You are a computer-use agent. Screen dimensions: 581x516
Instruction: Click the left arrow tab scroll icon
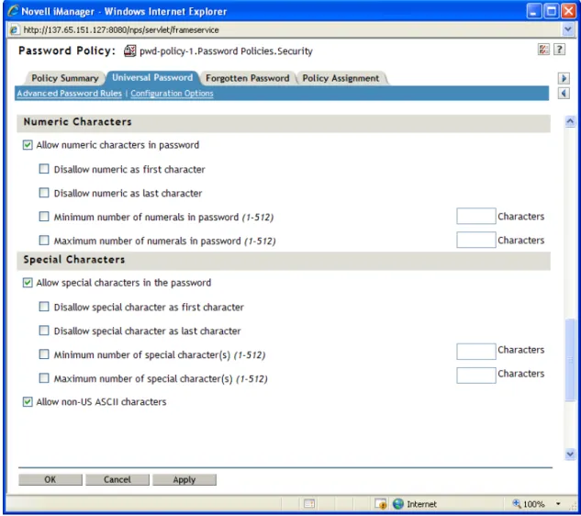click(564, 94)
